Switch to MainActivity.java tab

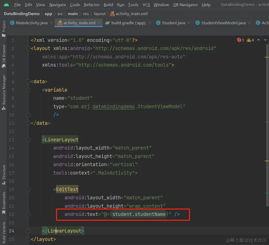pos(32,23)
